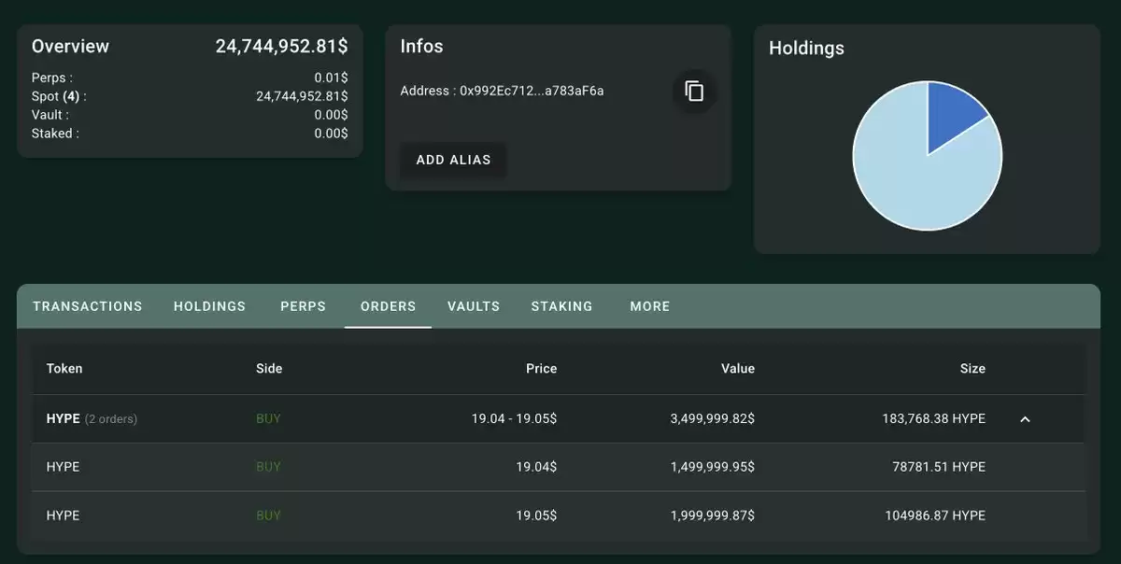Click the wallet address 0x992Ec712...a783aF6a text
The height and width of the screenshot is (564, 1121).
532,92
